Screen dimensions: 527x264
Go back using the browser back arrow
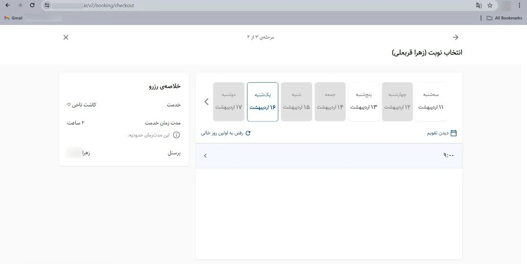[7, 5]
